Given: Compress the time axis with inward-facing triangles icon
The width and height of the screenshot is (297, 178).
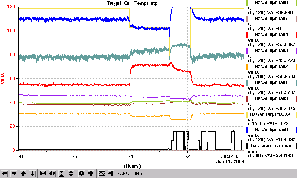Looking at the screenshot, I should (x=43, y=174).
